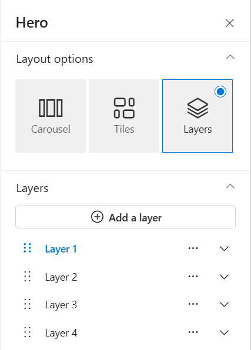Open Layer 4 more options ellipsis
Viewport: 251px width, 350px height.
pos(193,332)
